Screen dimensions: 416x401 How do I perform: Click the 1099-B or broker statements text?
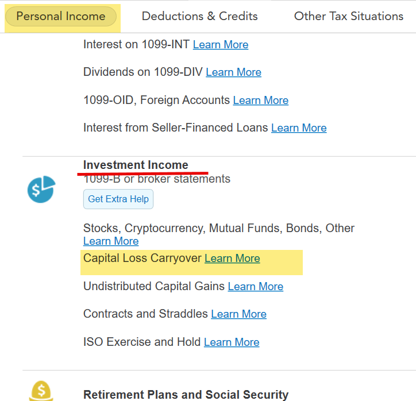click(156, 179)
